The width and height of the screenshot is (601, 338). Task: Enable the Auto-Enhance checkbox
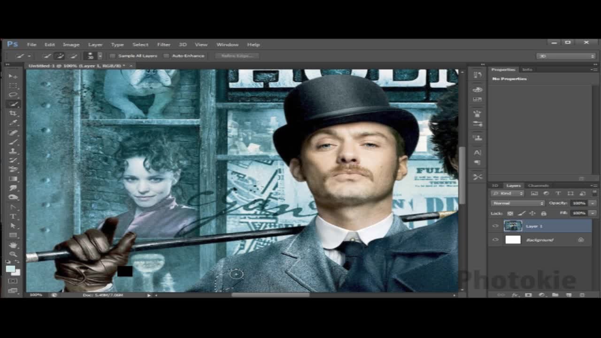(166, 56)
